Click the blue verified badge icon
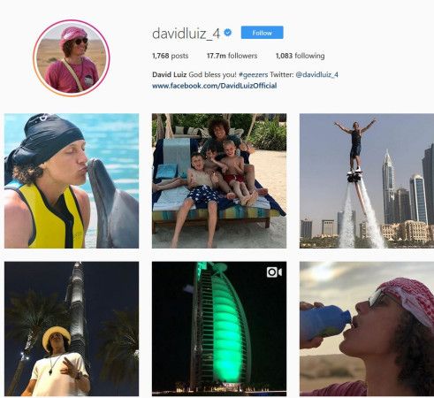 point(228,33)
